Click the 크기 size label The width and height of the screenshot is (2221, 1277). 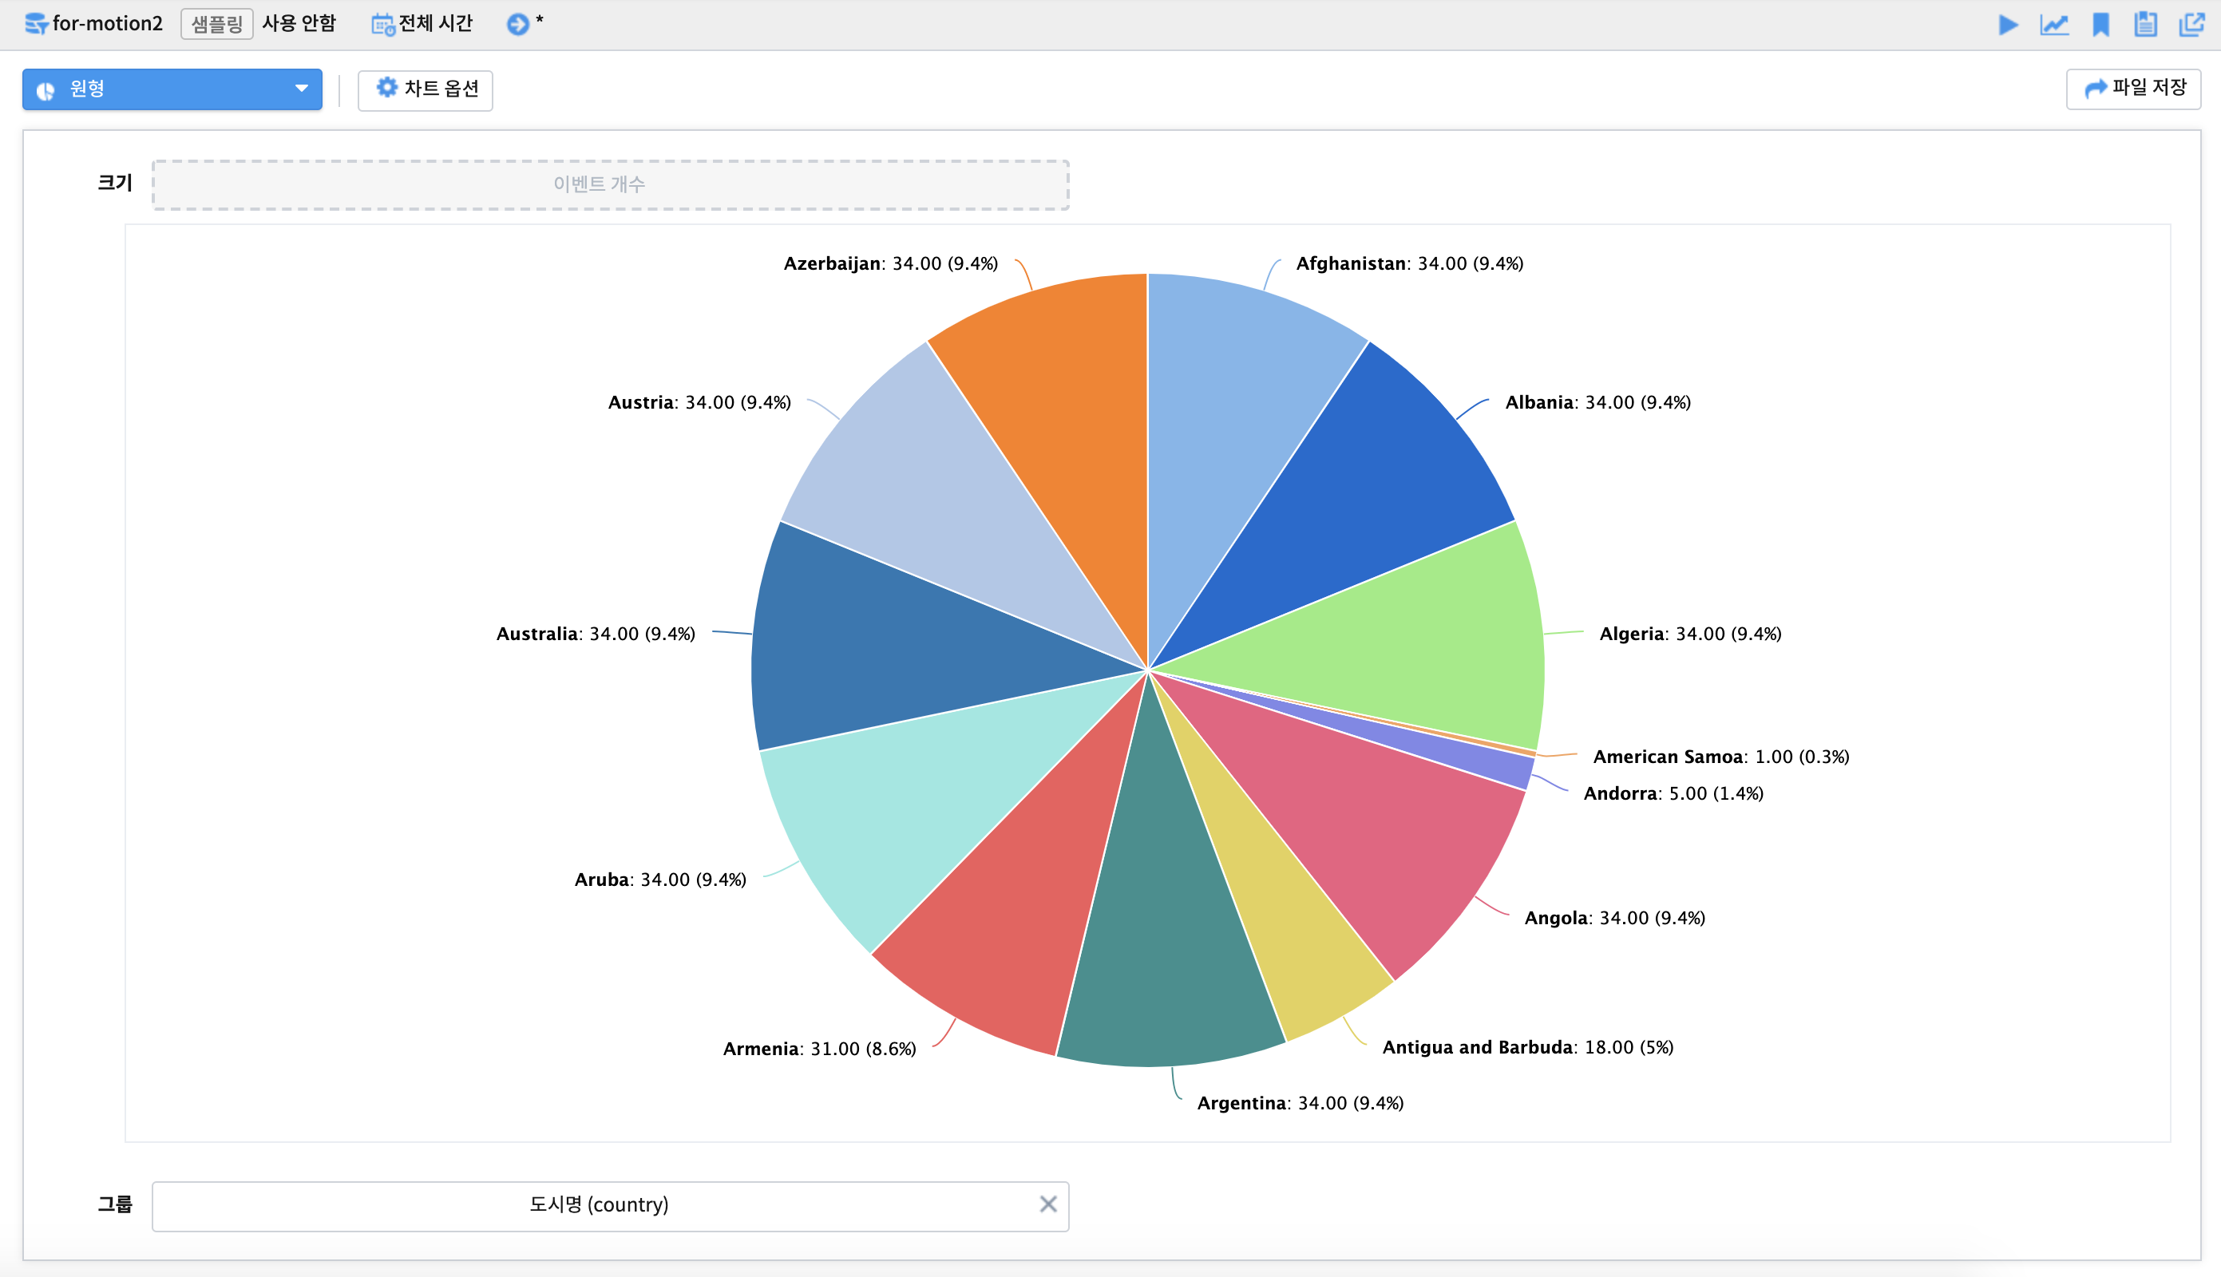click(114, 183)
